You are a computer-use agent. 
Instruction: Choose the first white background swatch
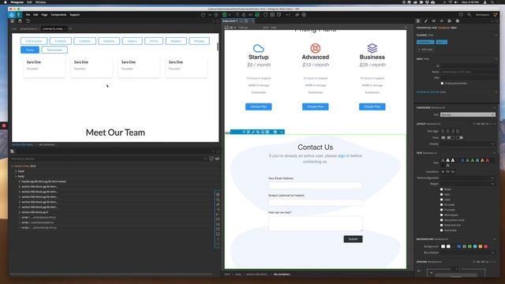[x=443, y=246]
